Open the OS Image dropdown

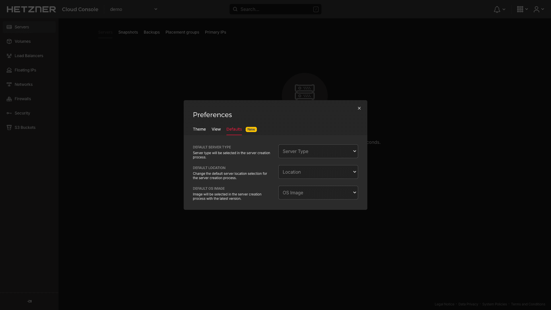point(318,192)
